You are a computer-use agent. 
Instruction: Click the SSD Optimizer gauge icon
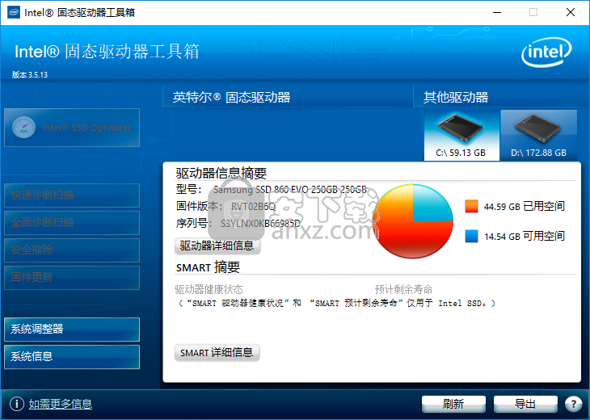coord(23,128)
